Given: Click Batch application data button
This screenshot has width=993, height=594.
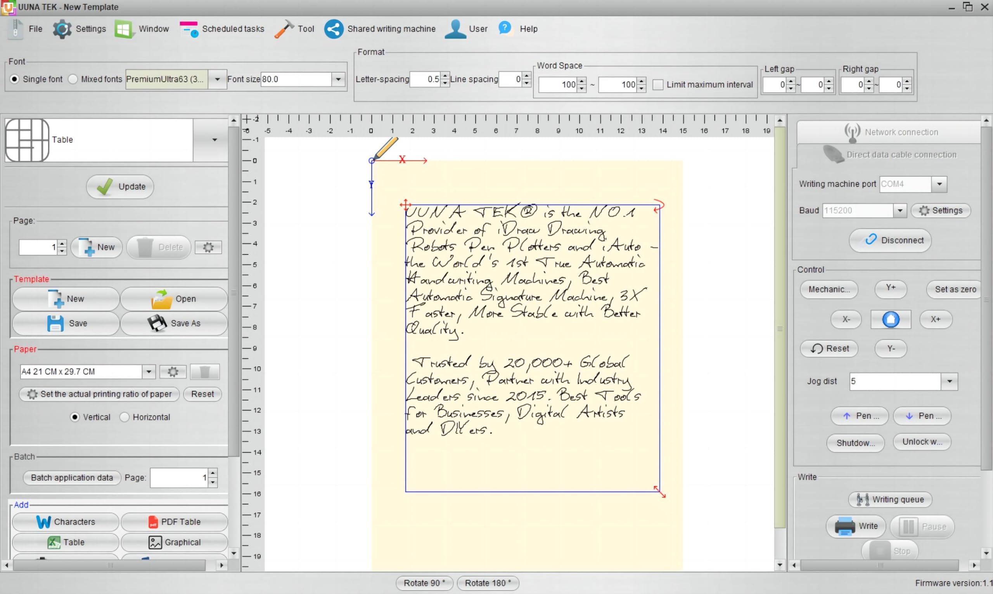Looking at the screenshot, I should point(72,478).
